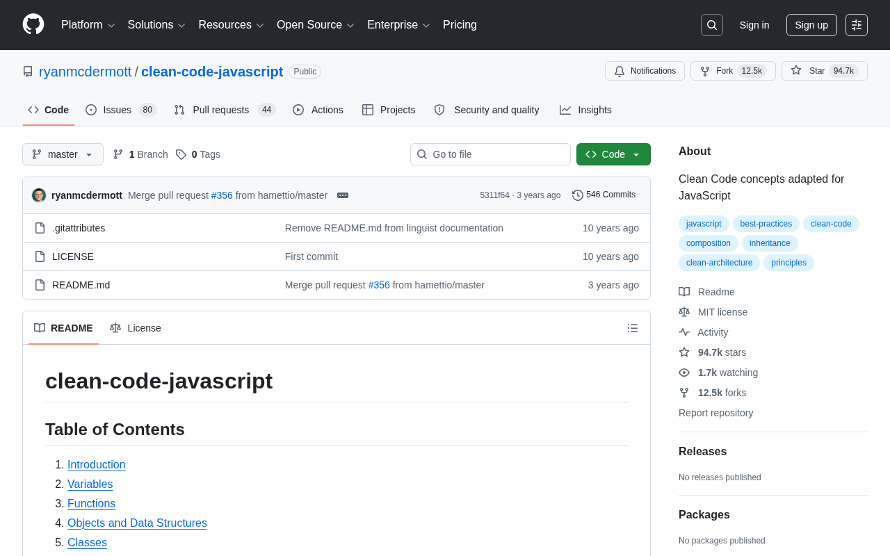Expand the Resources menu
This screenshot has width=890, height=556.
(x=232, y=25)
